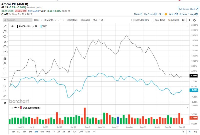Viewport: 200px width, 135px height.
Task: Open the calendar date range picker
Action: pyautogui.click(x=94, y=132)
